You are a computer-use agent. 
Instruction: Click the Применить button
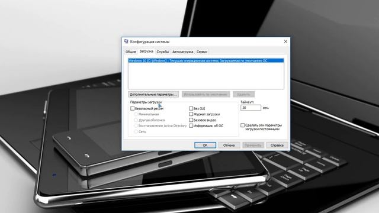pos(253,145)
